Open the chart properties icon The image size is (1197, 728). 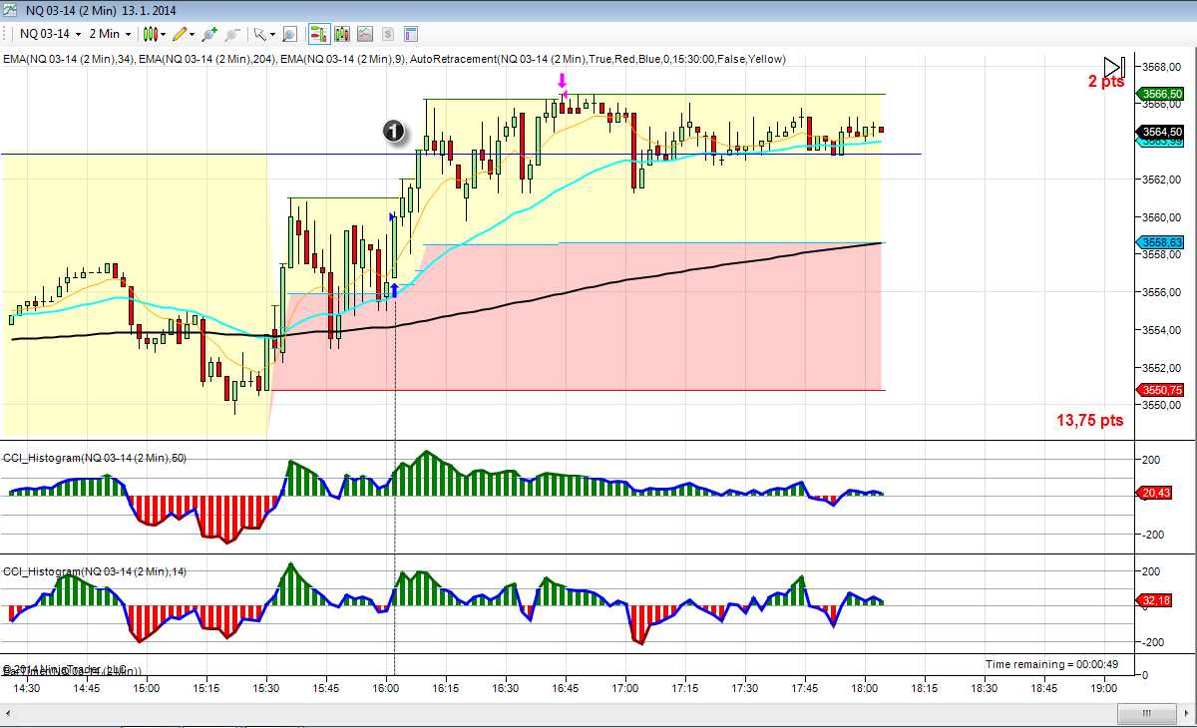tap(410, 34)
